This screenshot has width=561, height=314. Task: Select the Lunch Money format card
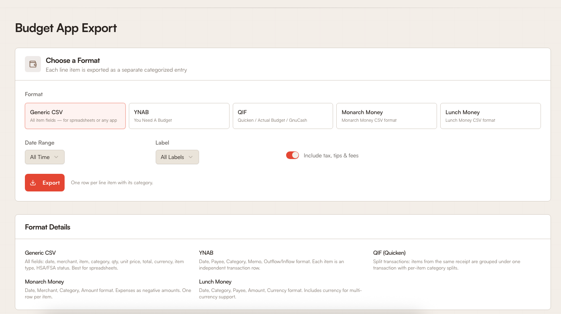pos(490,116)
